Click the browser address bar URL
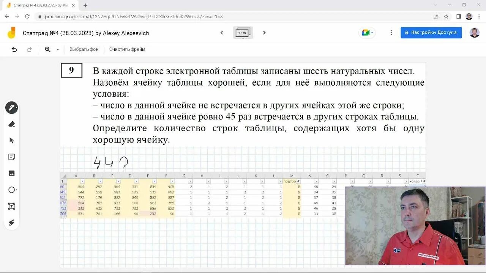This screenshot has height=273, width=486. (134, 17)
